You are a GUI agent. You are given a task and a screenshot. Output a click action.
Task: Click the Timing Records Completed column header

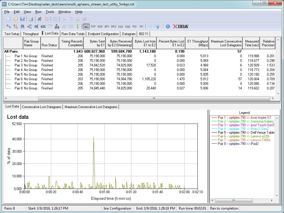[71, 43]
